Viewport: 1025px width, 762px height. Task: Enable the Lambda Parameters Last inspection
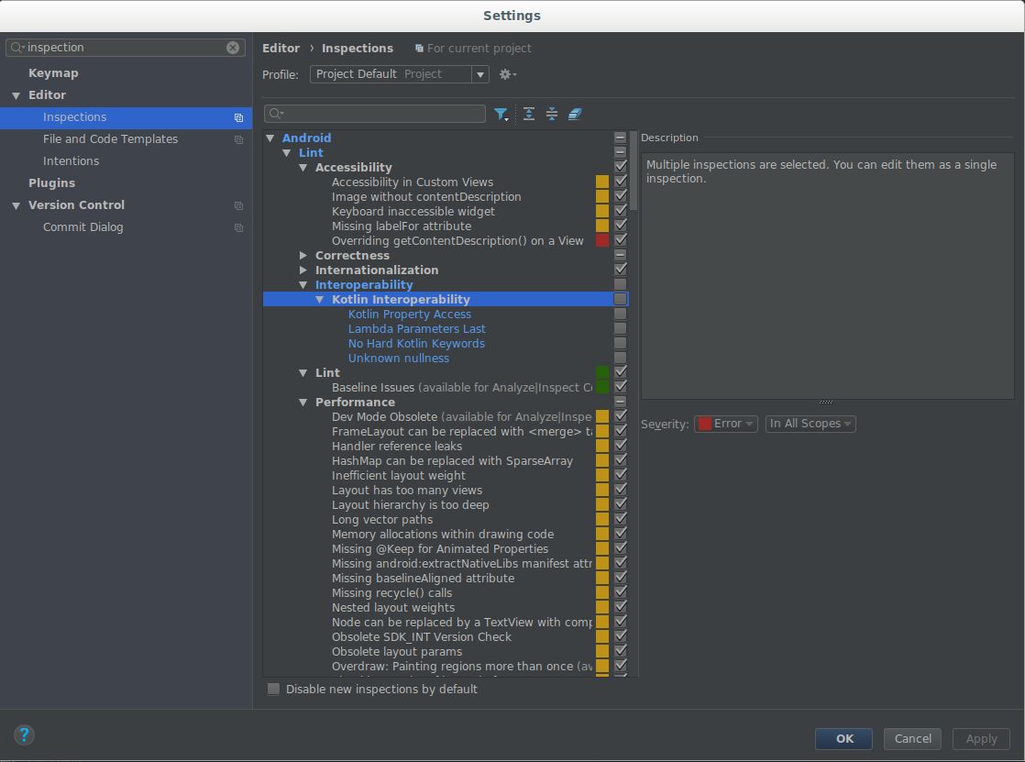621,328
